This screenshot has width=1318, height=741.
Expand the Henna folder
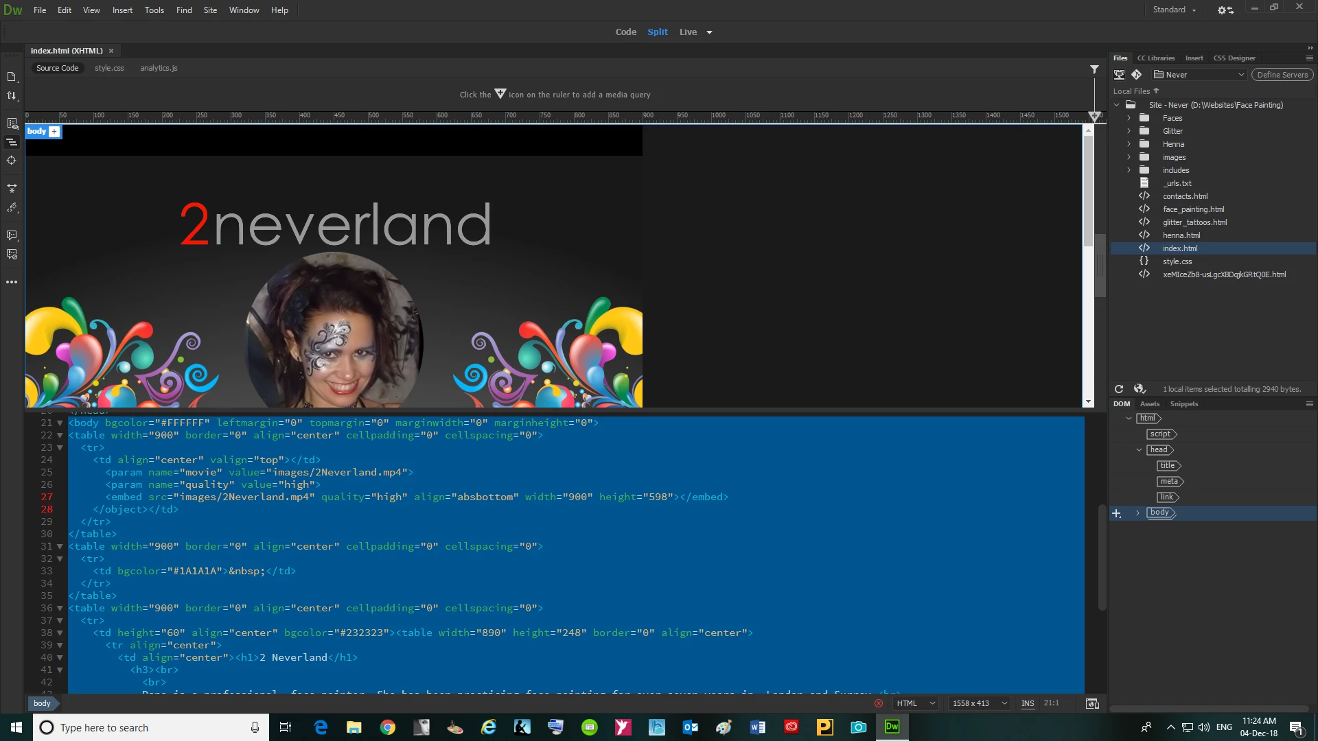pos(1129,144)
